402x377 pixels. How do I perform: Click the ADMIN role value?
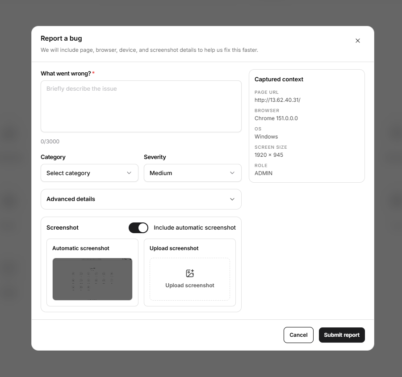pyautogui.click(x=263, y=173)
